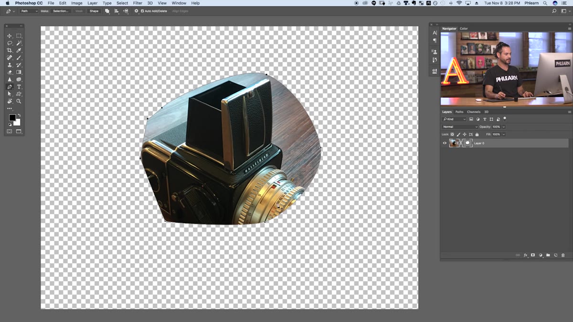The width and height of the screenshot is (573, 322).
Task: Open the Filter menu
Action: coord(137,3)
